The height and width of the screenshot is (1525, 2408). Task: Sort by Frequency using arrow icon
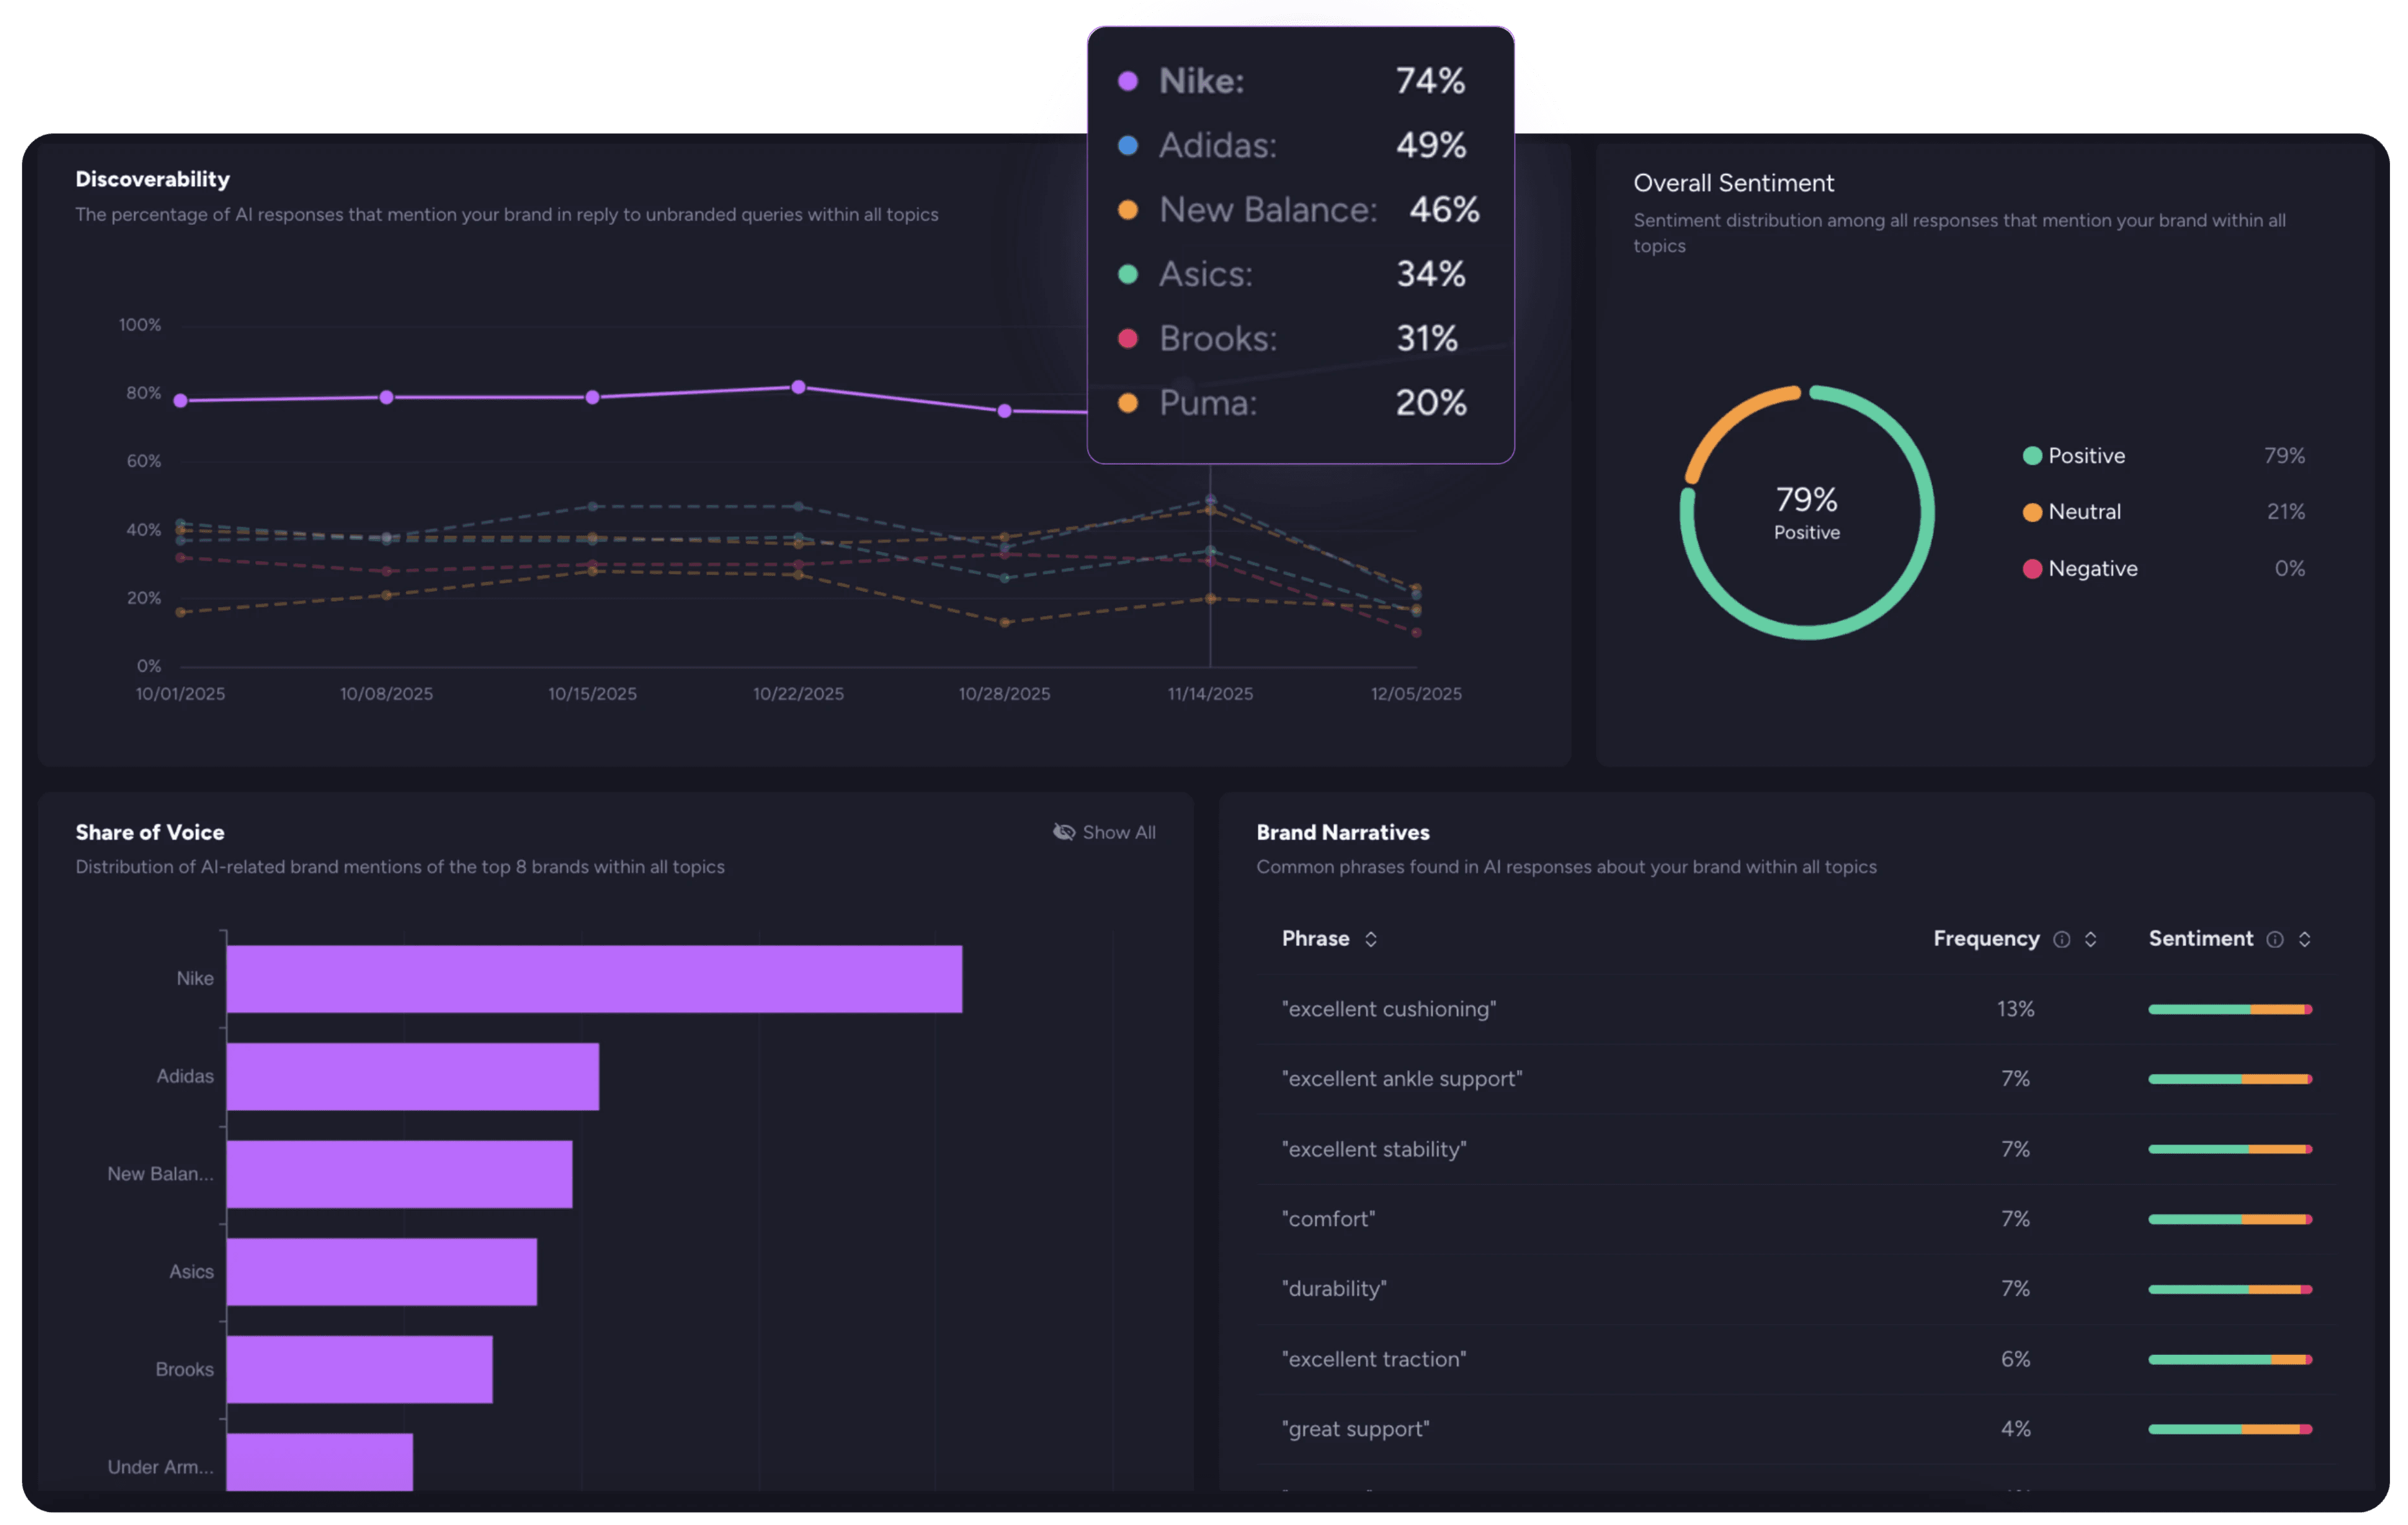coord(2090,939)
